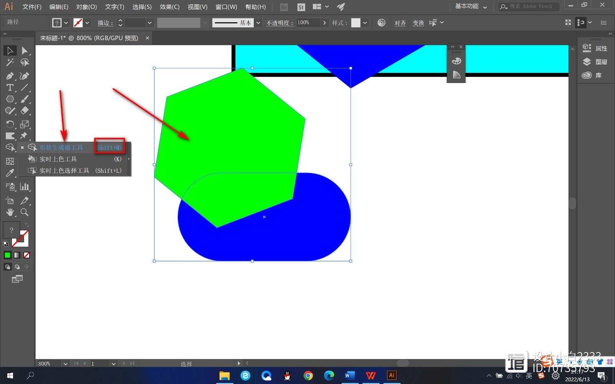Screen dimensions: 615x384
Task: Select the Selection tool arrow
Action: (10, 50)
